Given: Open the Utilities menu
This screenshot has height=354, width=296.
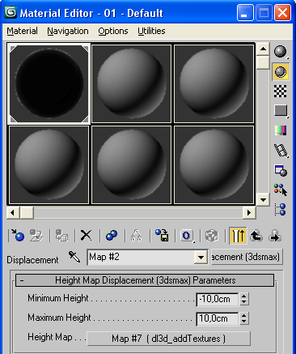Looking at the screenshot, I should point(151,31).
